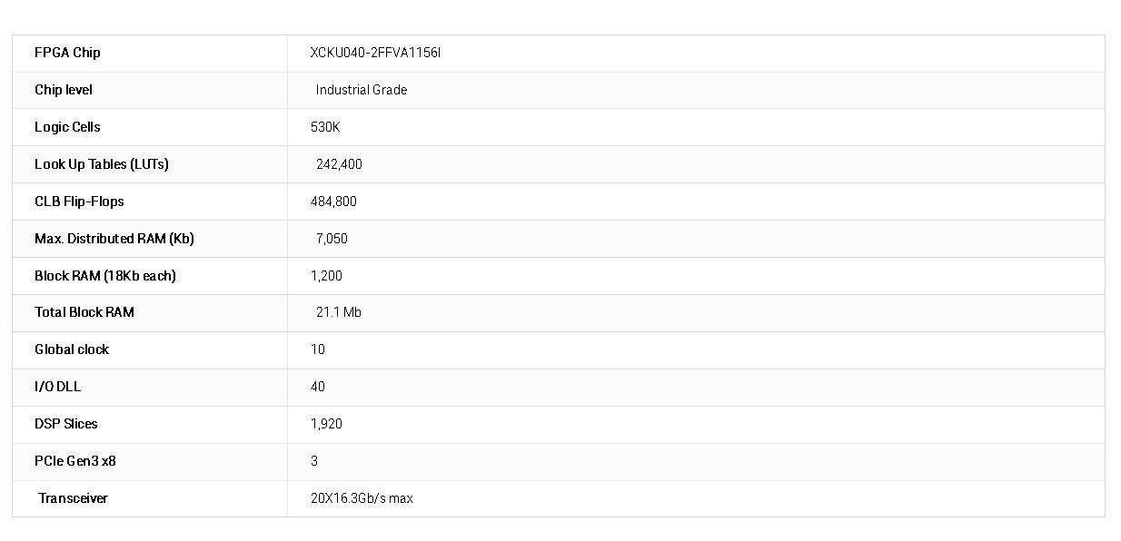Click the PCIe Gen3 x8 label
The image size is (1121, 541).
pyautogui.click(x=75, y=461)
